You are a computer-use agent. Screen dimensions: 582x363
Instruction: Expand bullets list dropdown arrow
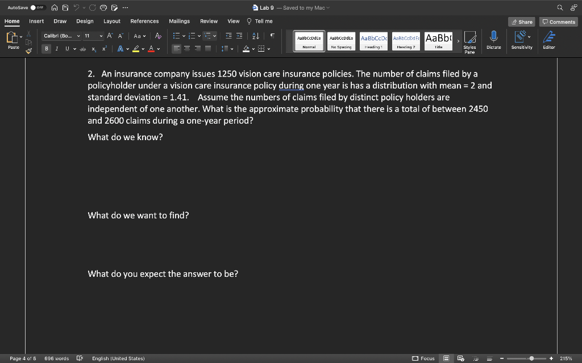184,36
